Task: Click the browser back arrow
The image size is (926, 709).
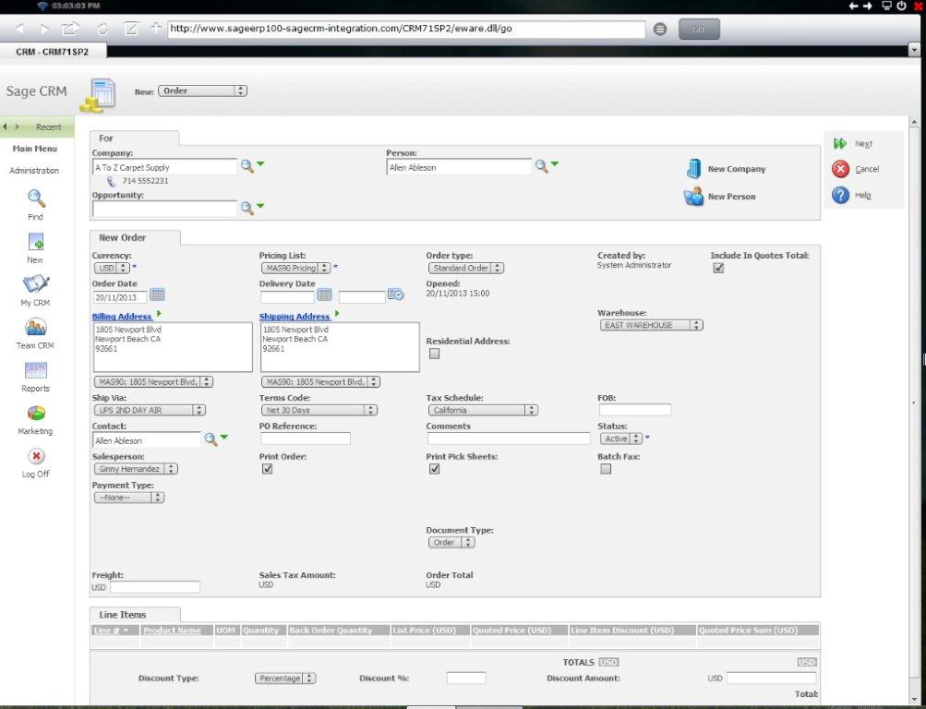Action: click(19, 29)
